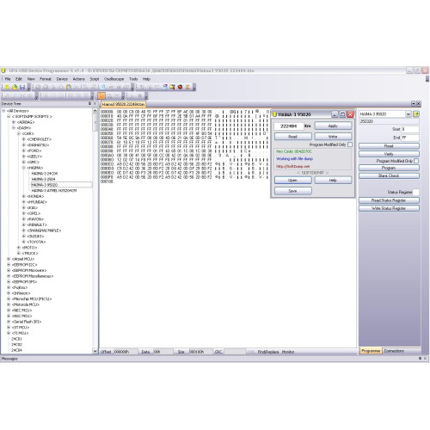
Task: Click the clipboard Paste toolbar icon
Action: pyautogui.click(x=69, y=87)
